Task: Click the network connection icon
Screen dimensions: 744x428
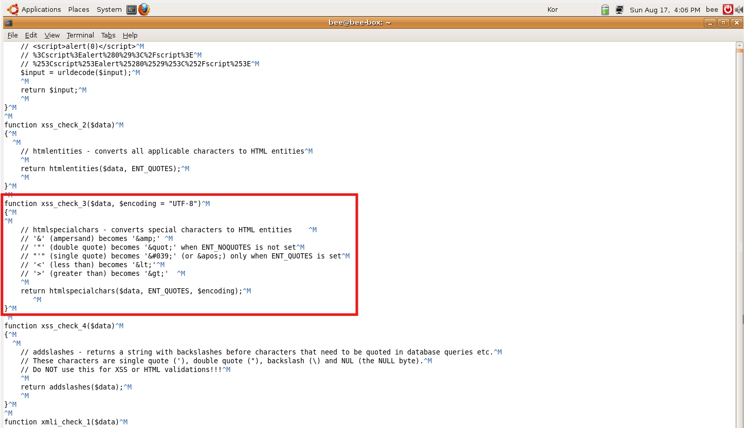Action: pos(620,10)
